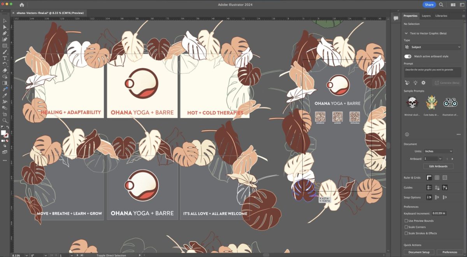The height and width of the screenshot is (257, 467).
Task: Toggle Match active artboard style switch
Action: tap(407, 56)
